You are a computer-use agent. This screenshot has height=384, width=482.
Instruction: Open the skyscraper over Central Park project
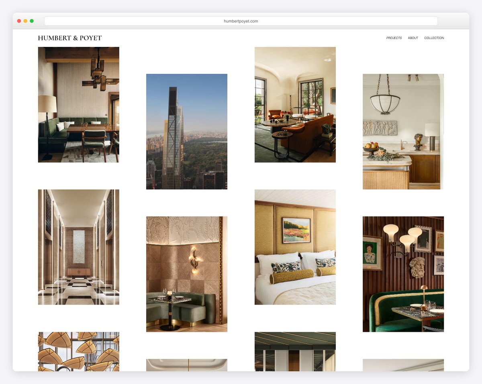coord(187,132)
